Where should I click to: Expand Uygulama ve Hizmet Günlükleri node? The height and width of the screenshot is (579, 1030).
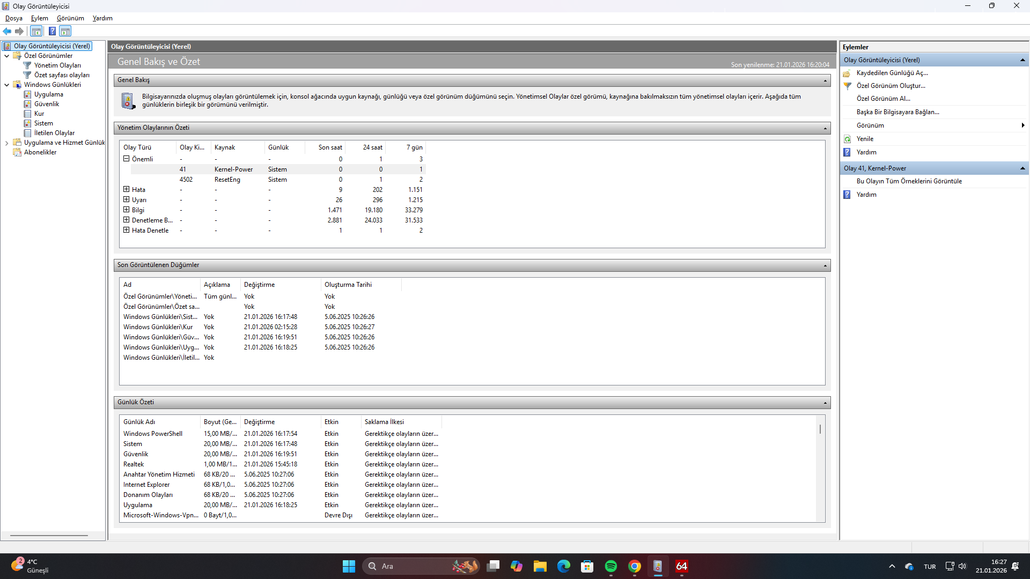[x=6, y=143]
